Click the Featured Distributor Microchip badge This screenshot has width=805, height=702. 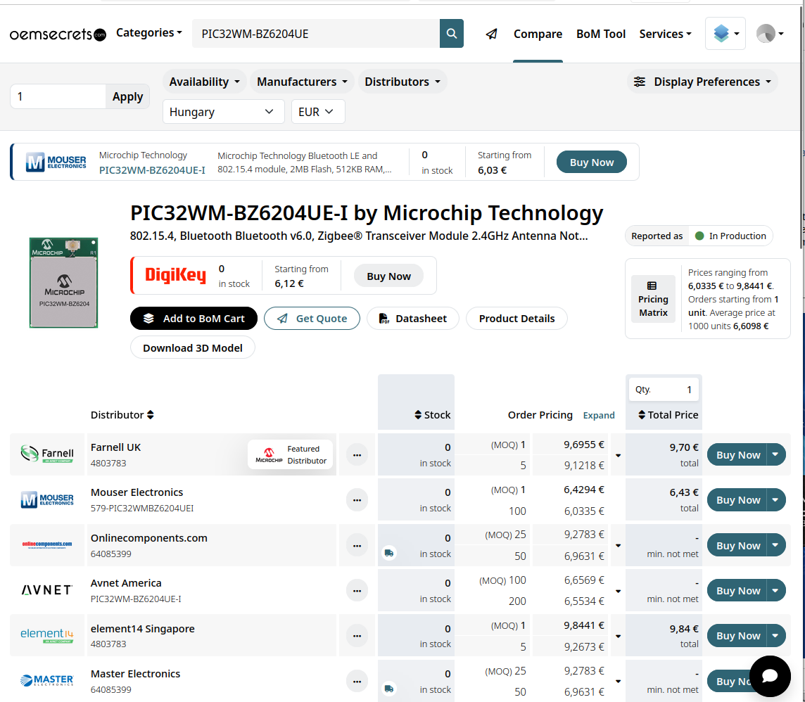tap(291, 454)
